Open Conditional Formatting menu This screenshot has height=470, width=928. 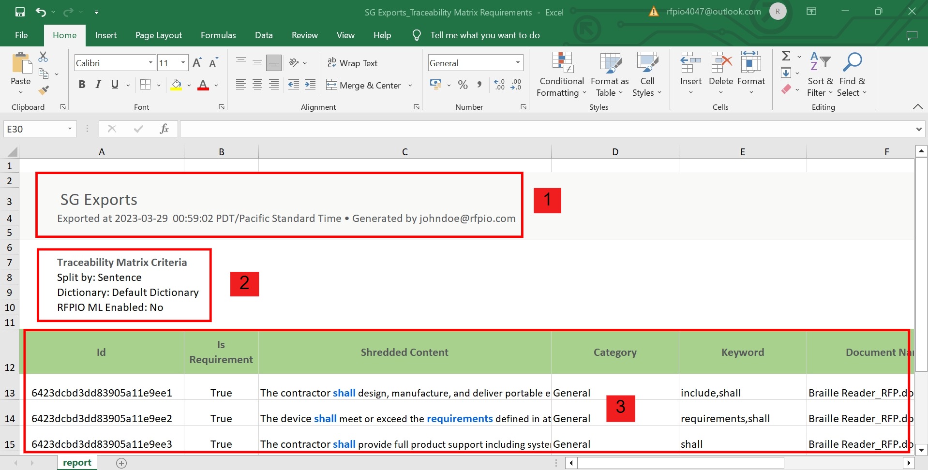point(562,74)
